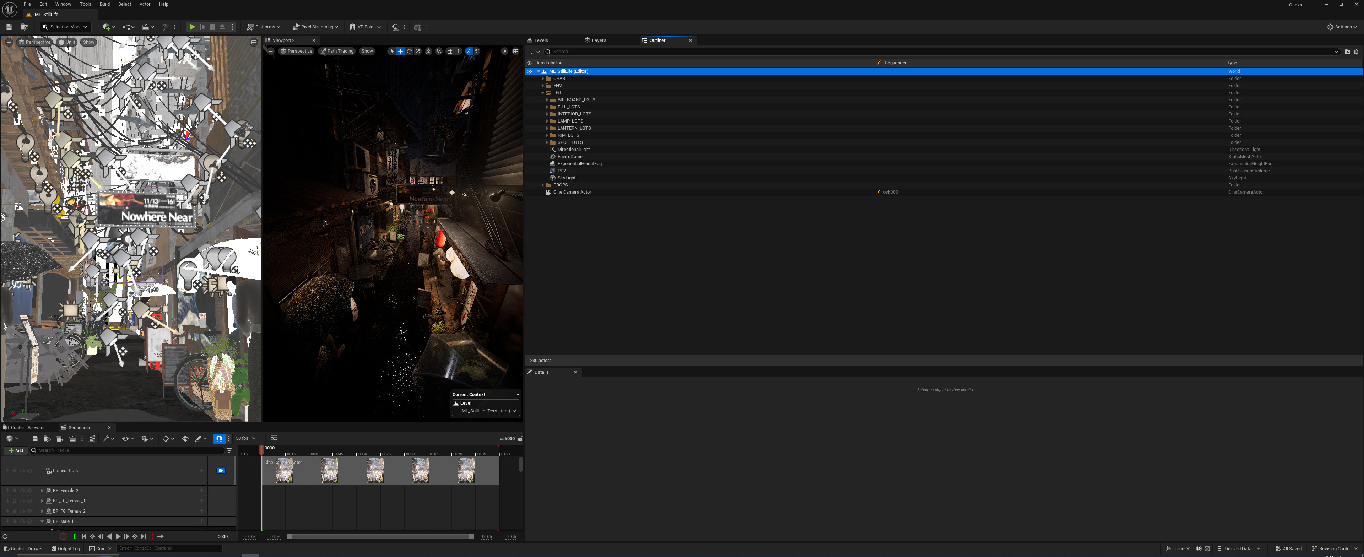This screenshot has height=557, width=1364.
Task: Click Sequencer create camera icon
Action: tap(60, 438)
